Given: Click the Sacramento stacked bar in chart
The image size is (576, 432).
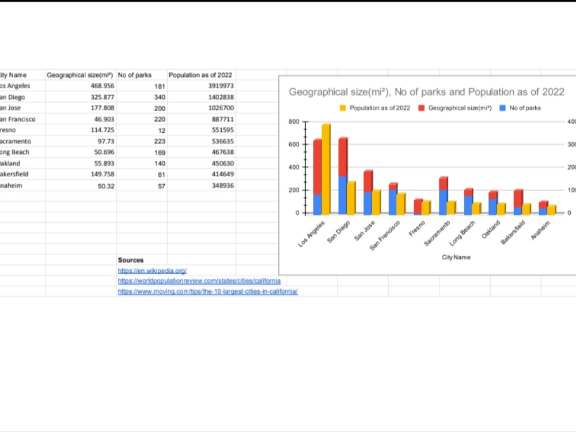Looking at the screenshot, I should [x=444, y=196].
